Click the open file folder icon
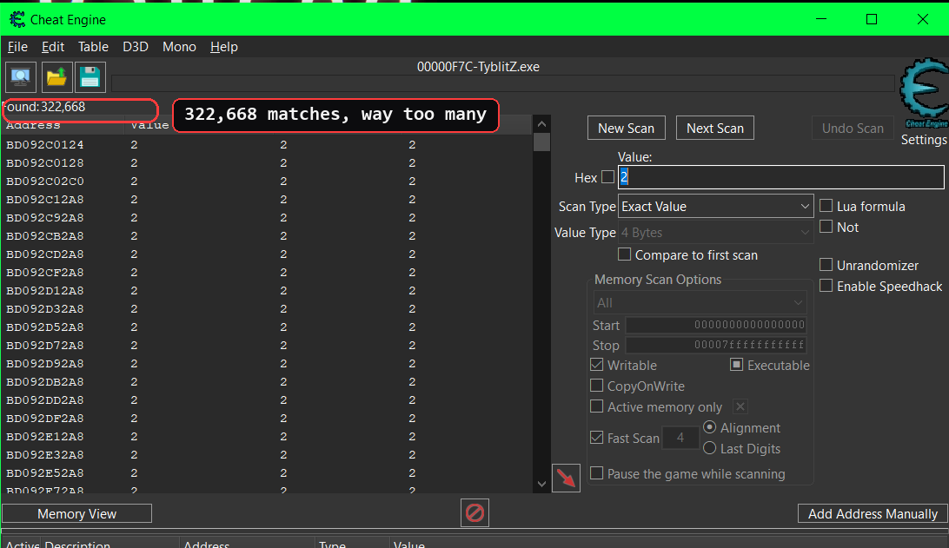Screen dimensions: 949x548 pyautogui.click(x=56, y=76)
